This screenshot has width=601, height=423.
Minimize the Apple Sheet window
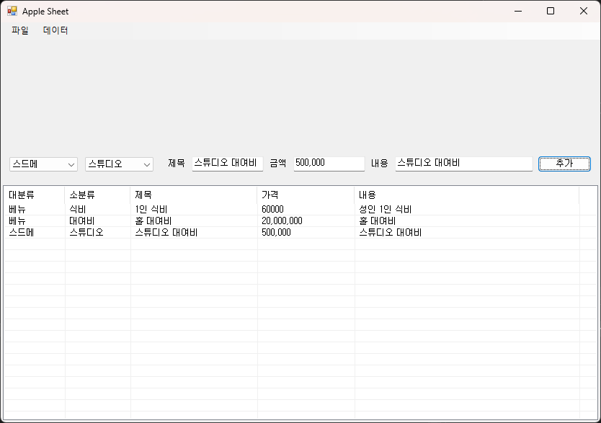[x=518, y=11]
